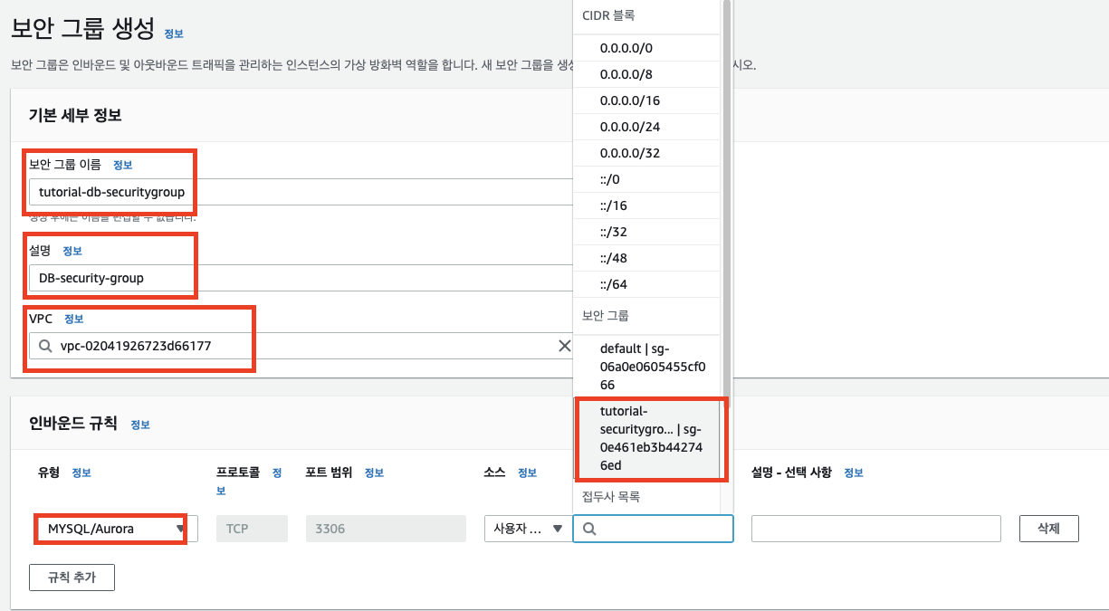Open the 정보 link beside 유형
The height and width of the screenshot is (611, 1109).
81,473
